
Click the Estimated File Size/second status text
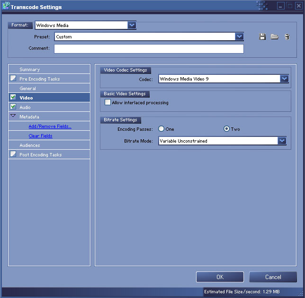pos(242,291)
